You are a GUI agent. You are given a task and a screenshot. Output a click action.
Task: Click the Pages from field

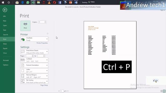pos(29,56)
